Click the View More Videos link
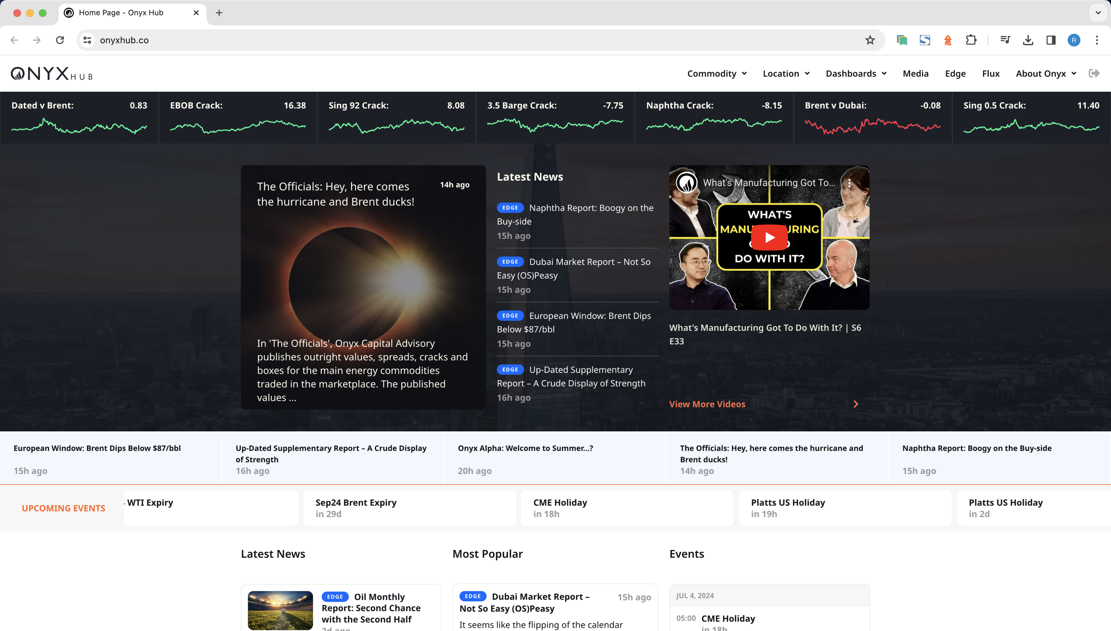The width and height of the screenshot is (1111, 631). (x=707, y=404)
